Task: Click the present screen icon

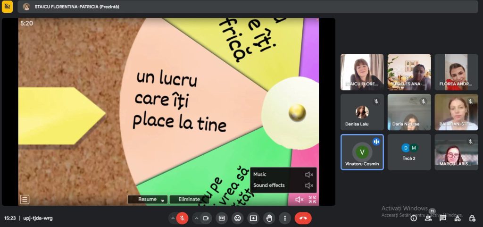Action: tap(253, 218)
